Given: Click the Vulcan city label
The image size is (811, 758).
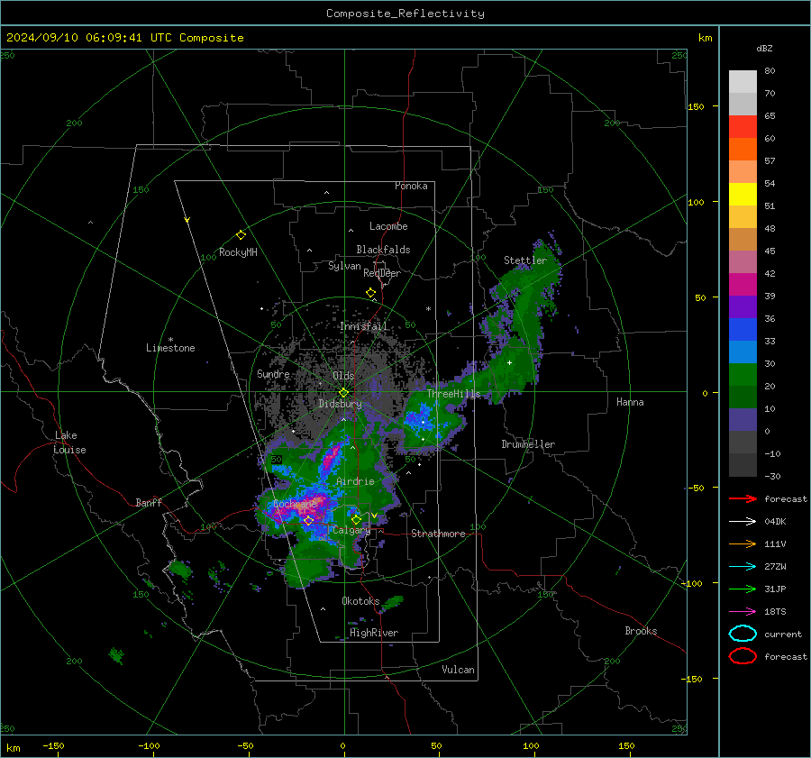Looking at the screenshot, I should (458, 670).
